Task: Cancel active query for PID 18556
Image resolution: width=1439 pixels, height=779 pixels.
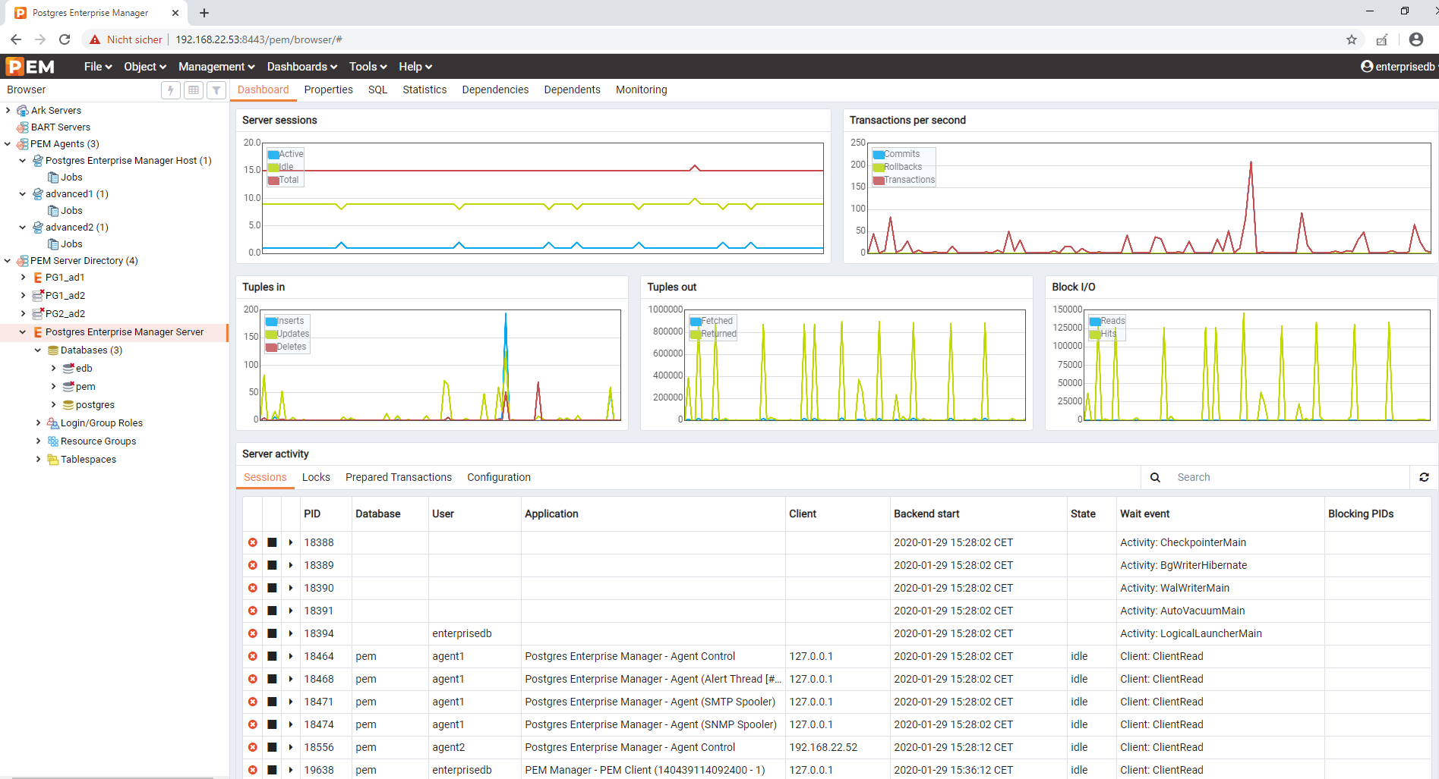Action: tap(272, 747)
